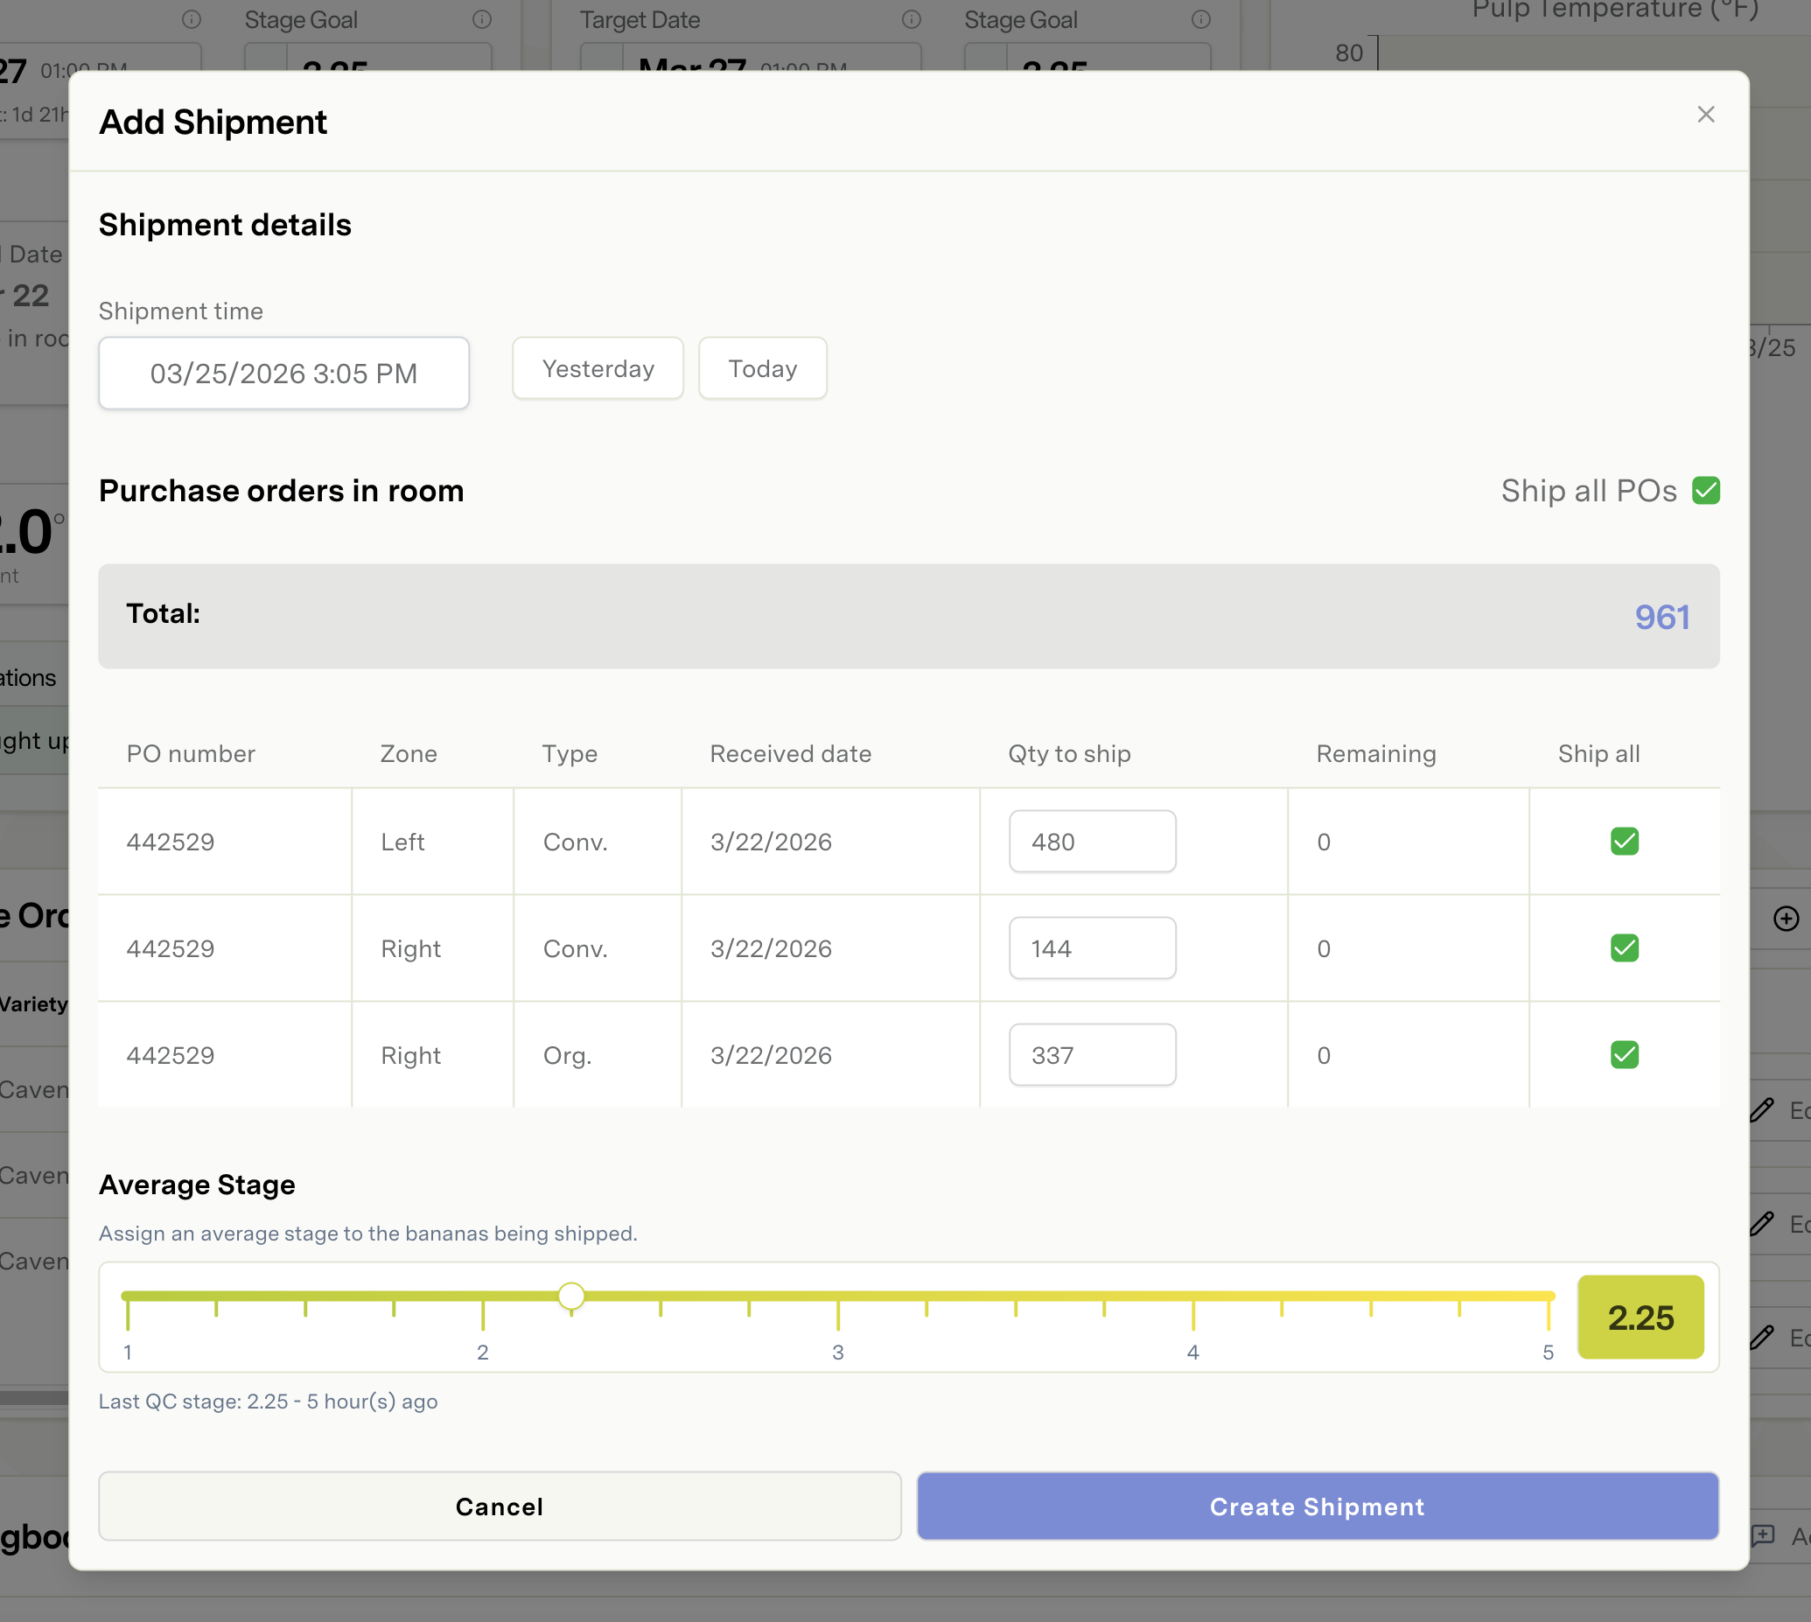Viewport: 1811px width, 1622px height.
Task: Click the 480 quantity to ship field
Action: point(1091,842)
